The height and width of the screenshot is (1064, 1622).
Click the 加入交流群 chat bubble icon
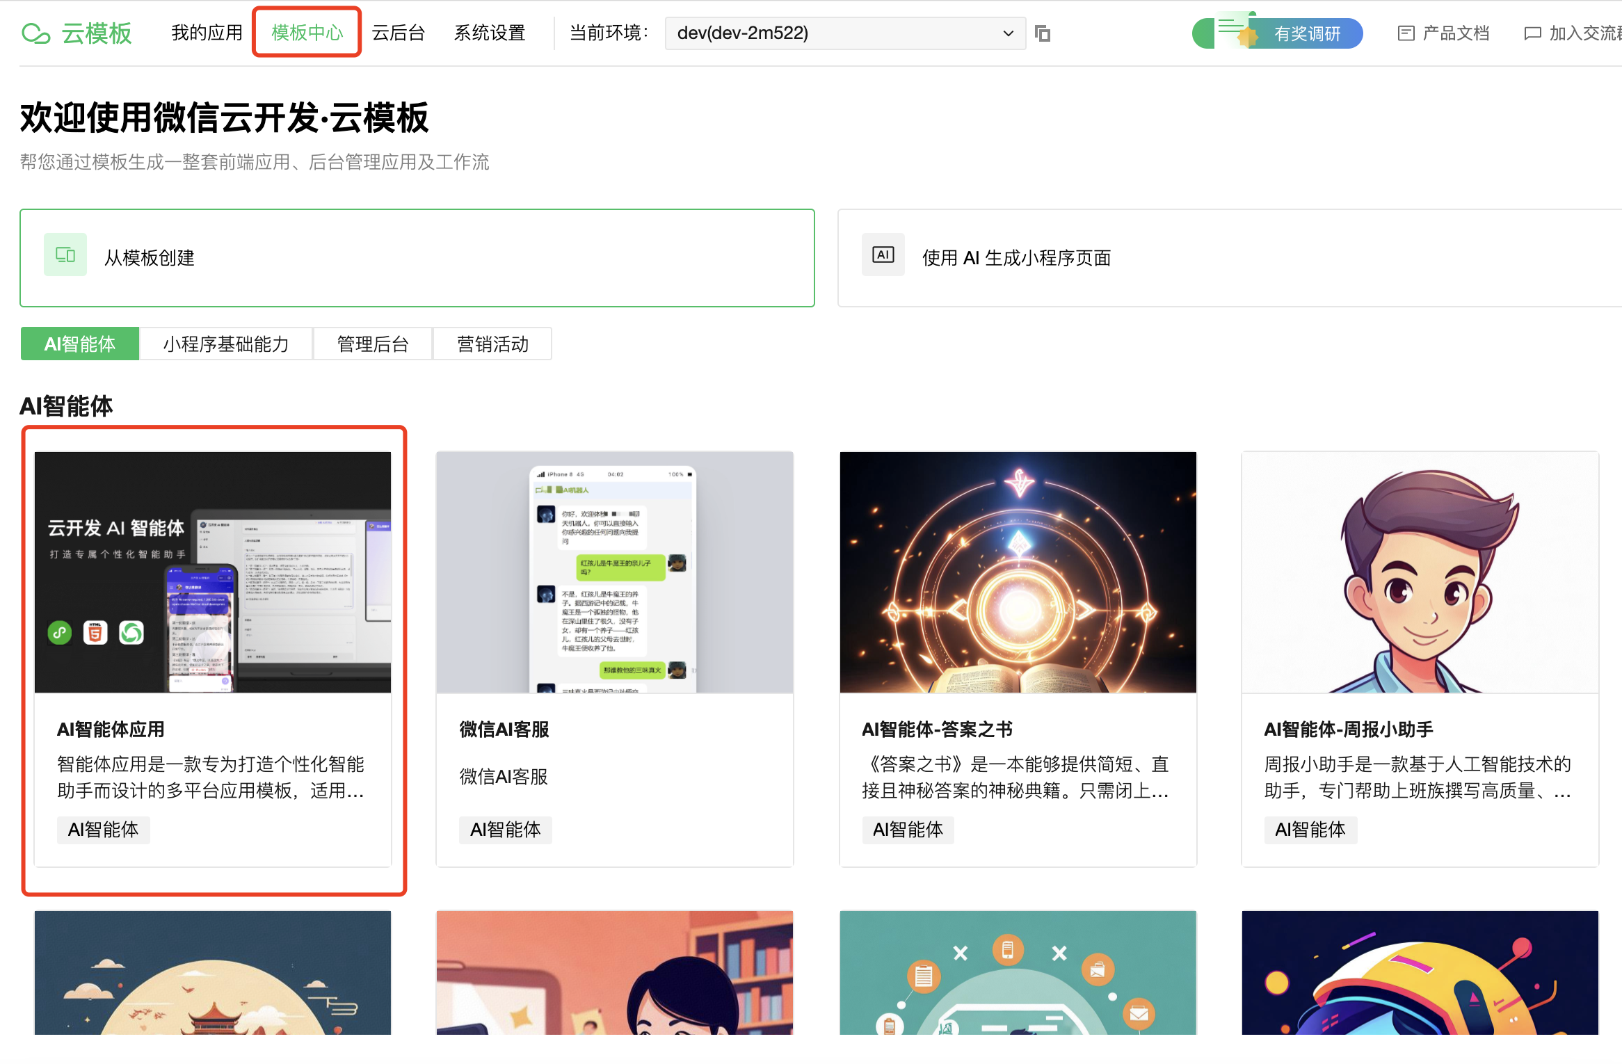pos(1532,33)
